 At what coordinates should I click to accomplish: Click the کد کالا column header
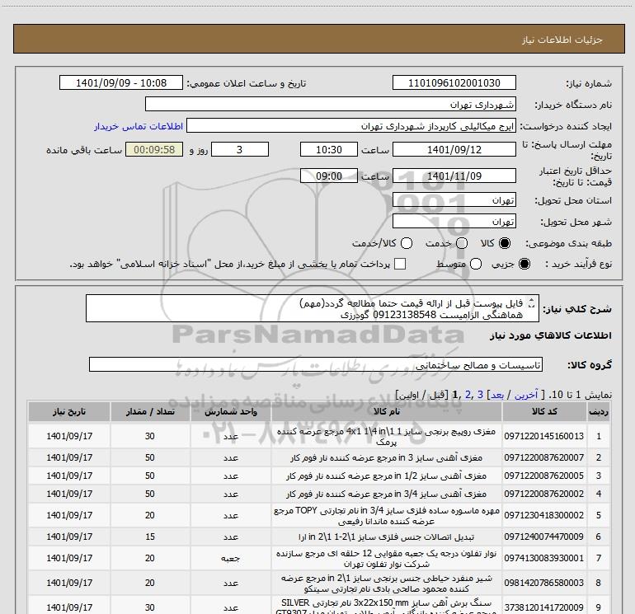[x=544, y=411]
